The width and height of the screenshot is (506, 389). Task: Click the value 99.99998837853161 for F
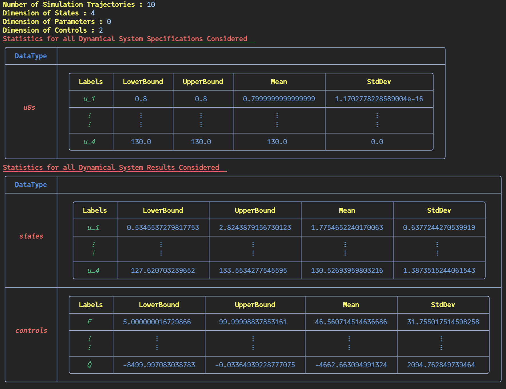coord(253,322)
